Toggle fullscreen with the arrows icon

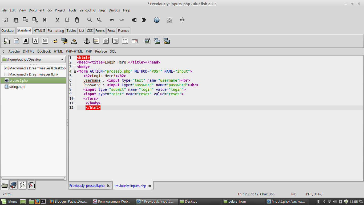[182, 20]
